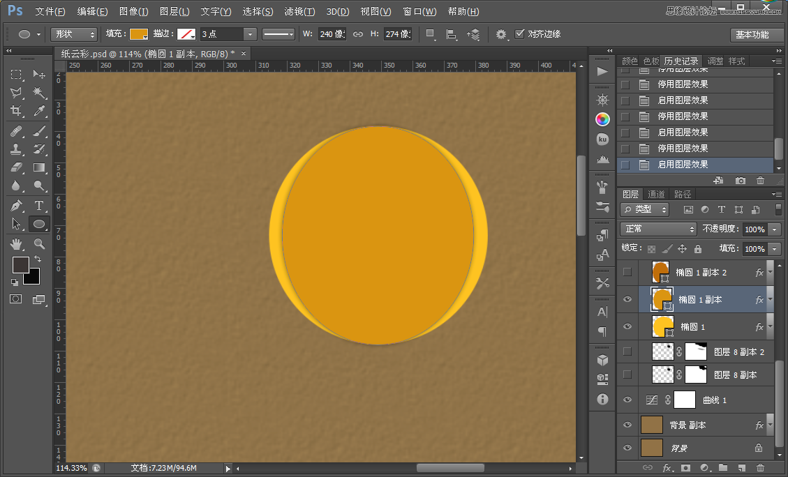Open the 窗口(W) menu

pos(419,11)
